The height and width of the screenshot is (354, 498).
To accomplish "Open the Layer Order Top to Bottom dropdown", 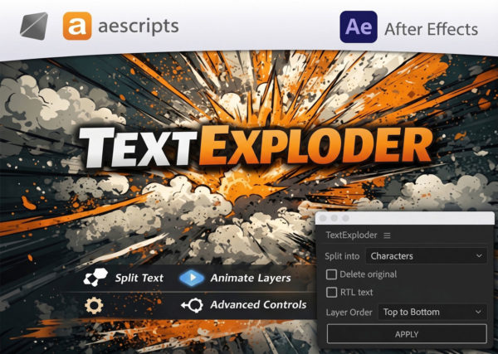I will [x=432, y=312].
